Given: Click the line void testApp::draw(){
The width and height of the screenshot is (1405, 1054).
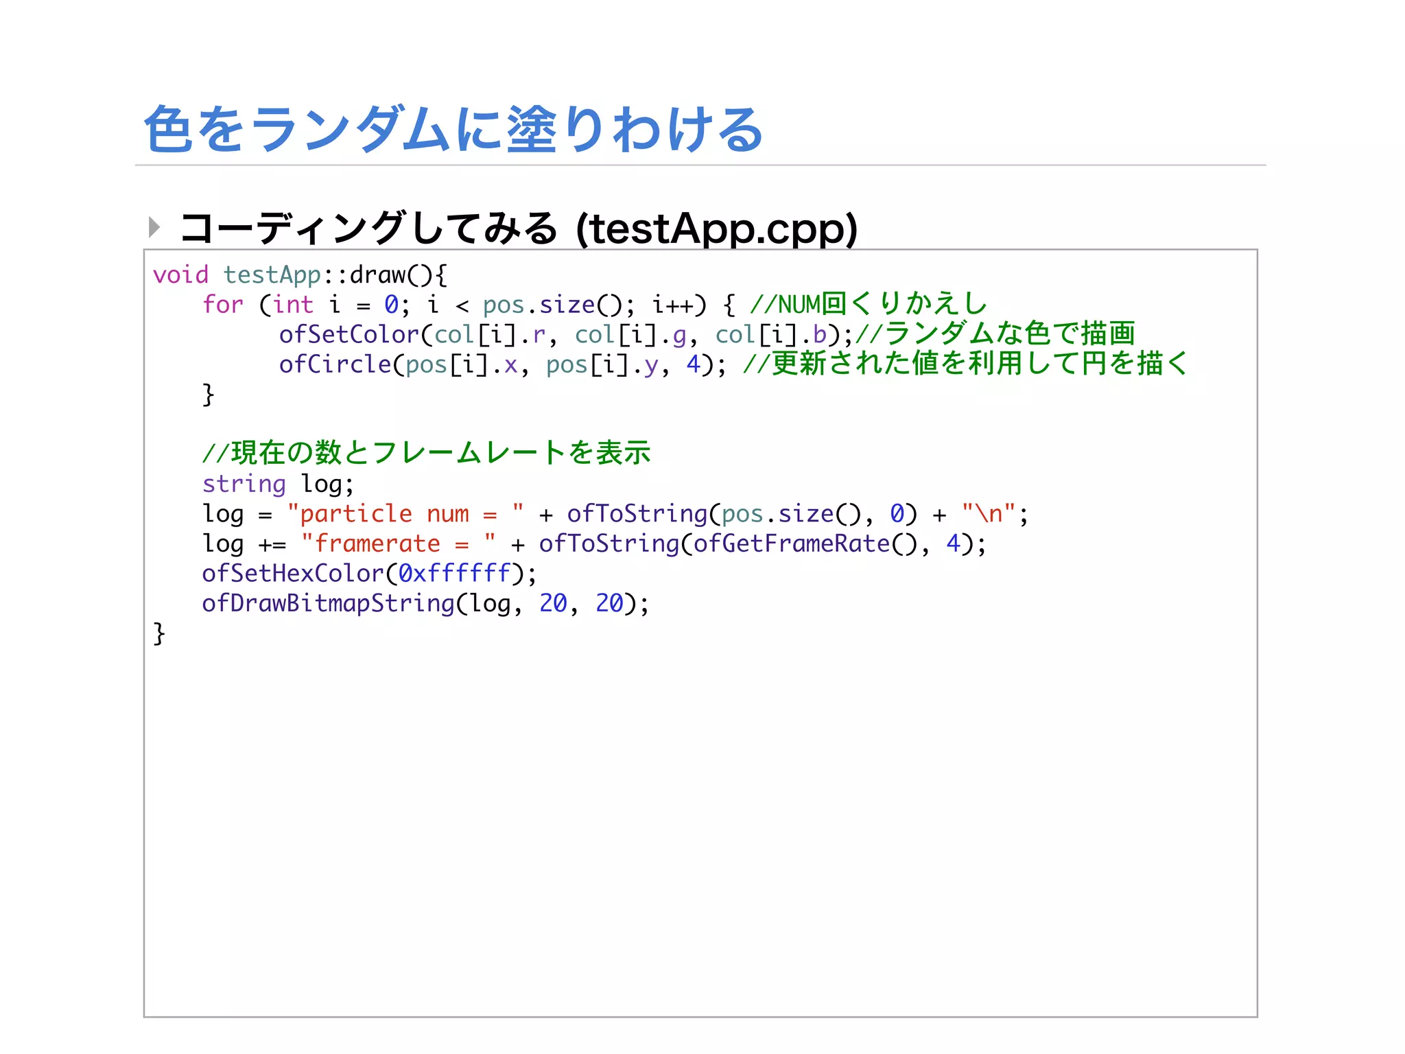Looking at the screenshot, I should tap(300, 275).
